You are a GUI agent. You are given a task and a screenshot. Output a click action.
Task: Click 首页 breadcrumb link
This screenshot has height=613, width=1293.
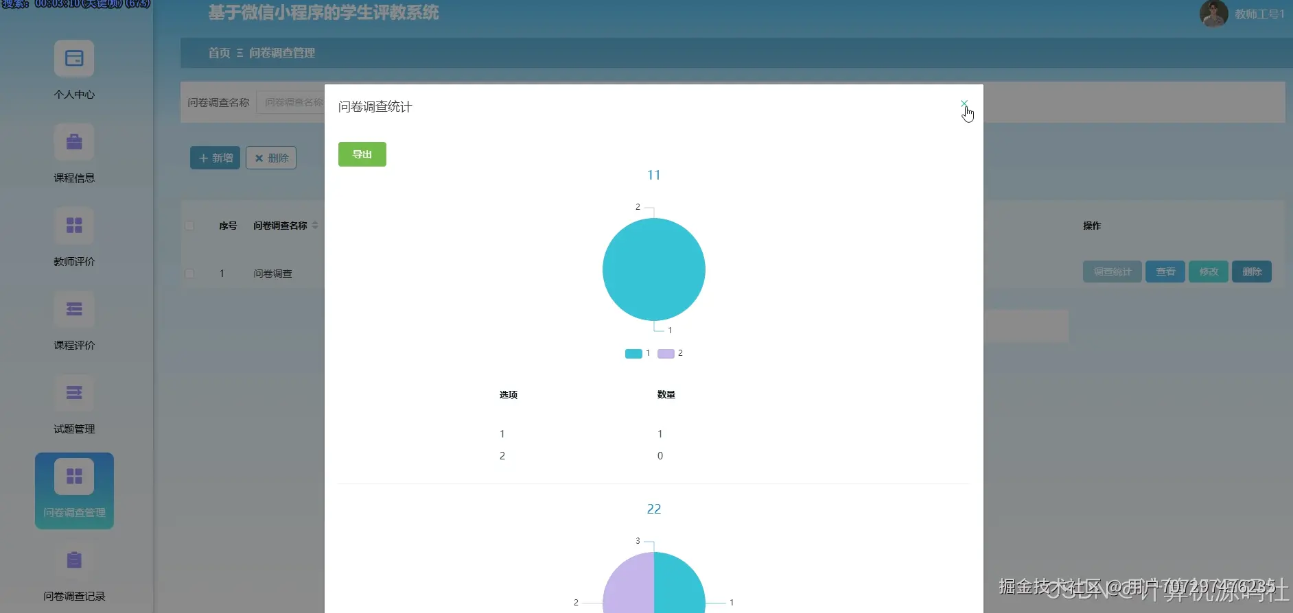pos(219,53)
